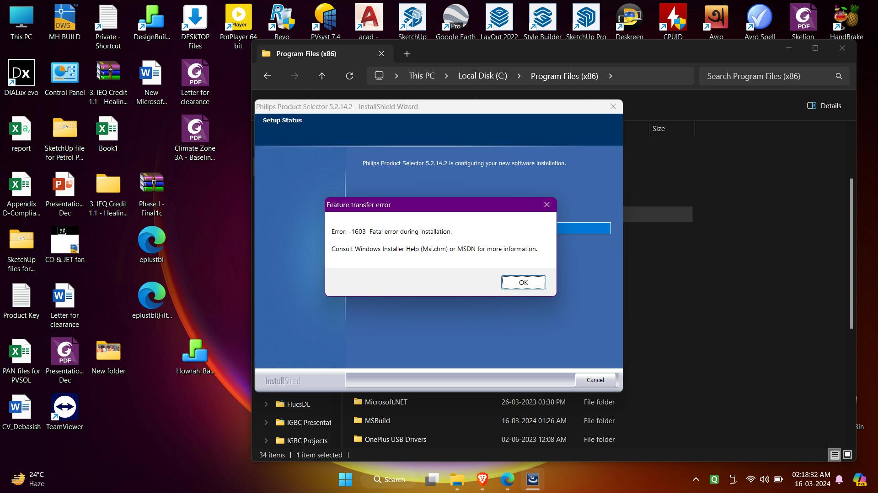
Task: Switch to details list view
Action: 835,455
